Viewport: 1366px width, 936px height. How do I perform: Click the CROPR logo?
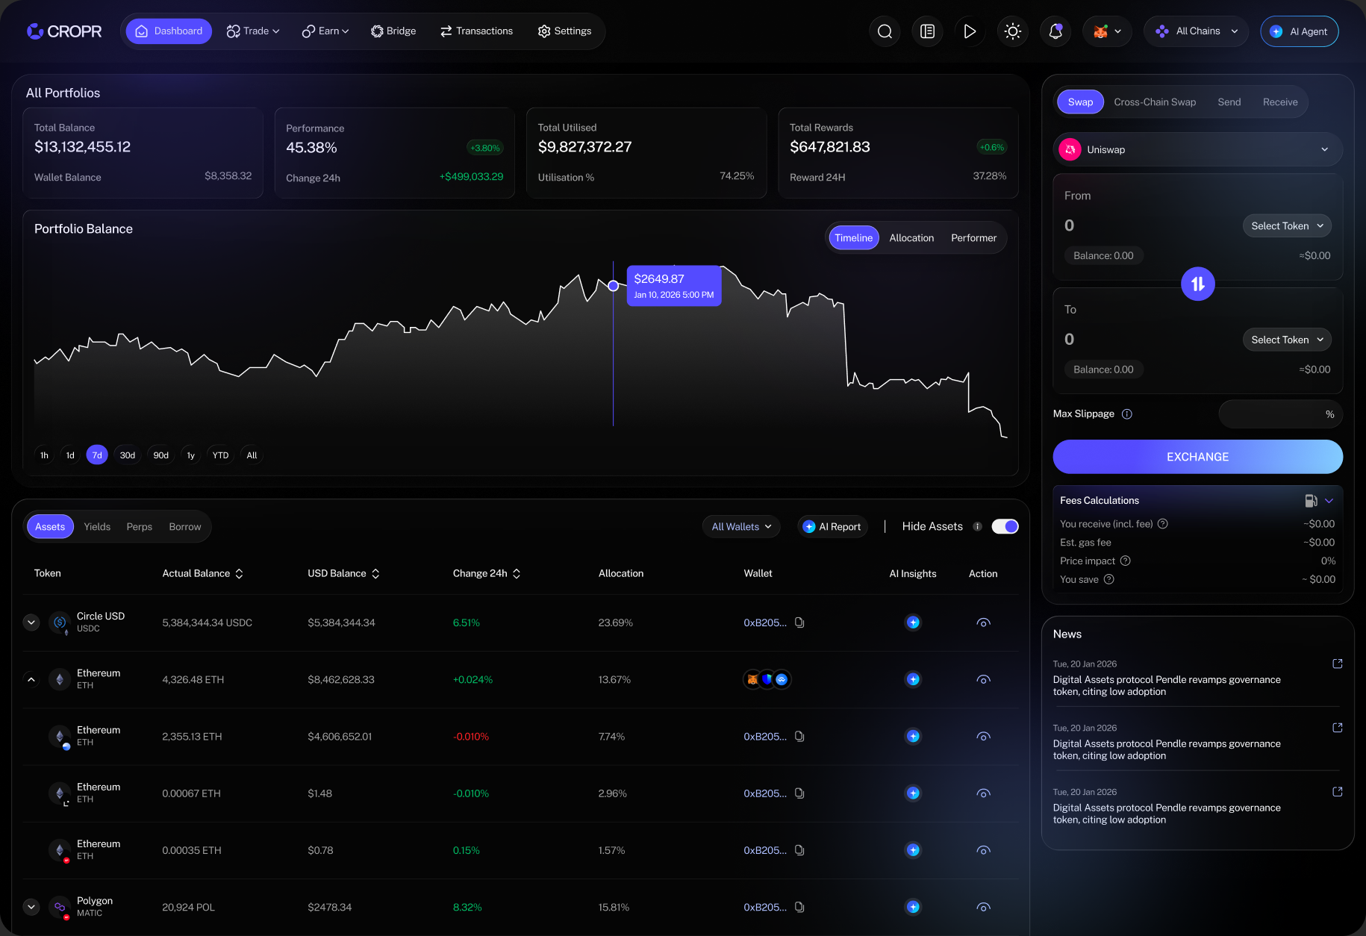tap(64, 31)
